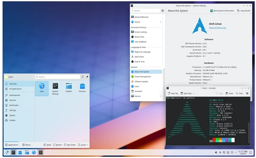Open the Multimedia category in launcher

point(19,105)
